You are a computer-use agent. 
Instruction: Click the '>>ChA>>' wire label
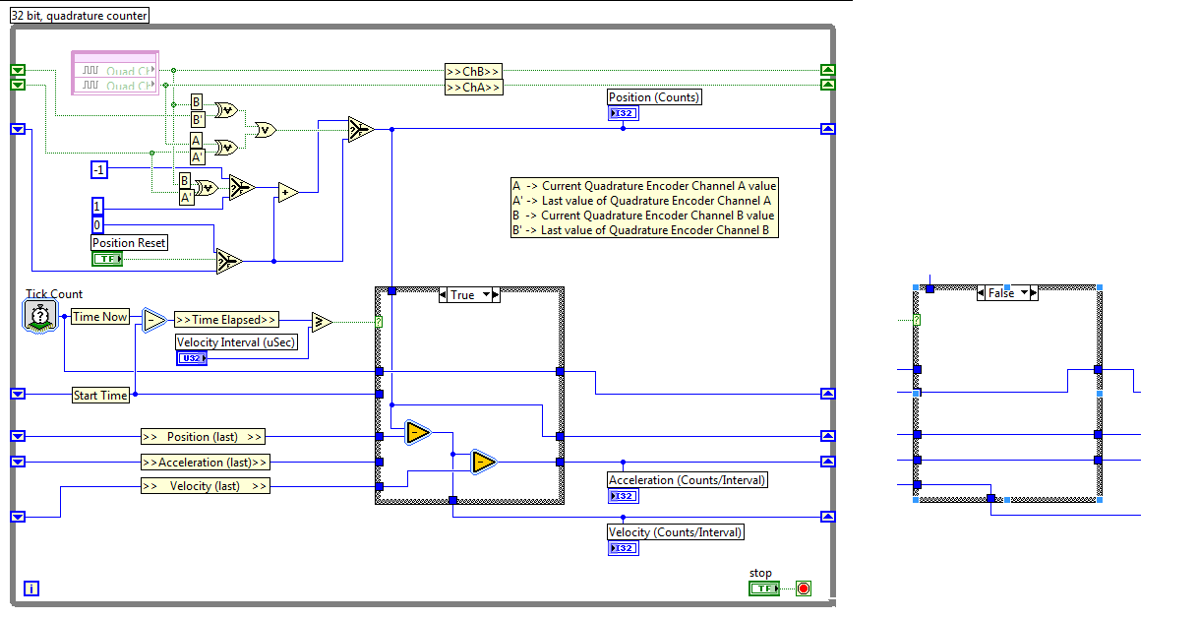pos(474,87)
